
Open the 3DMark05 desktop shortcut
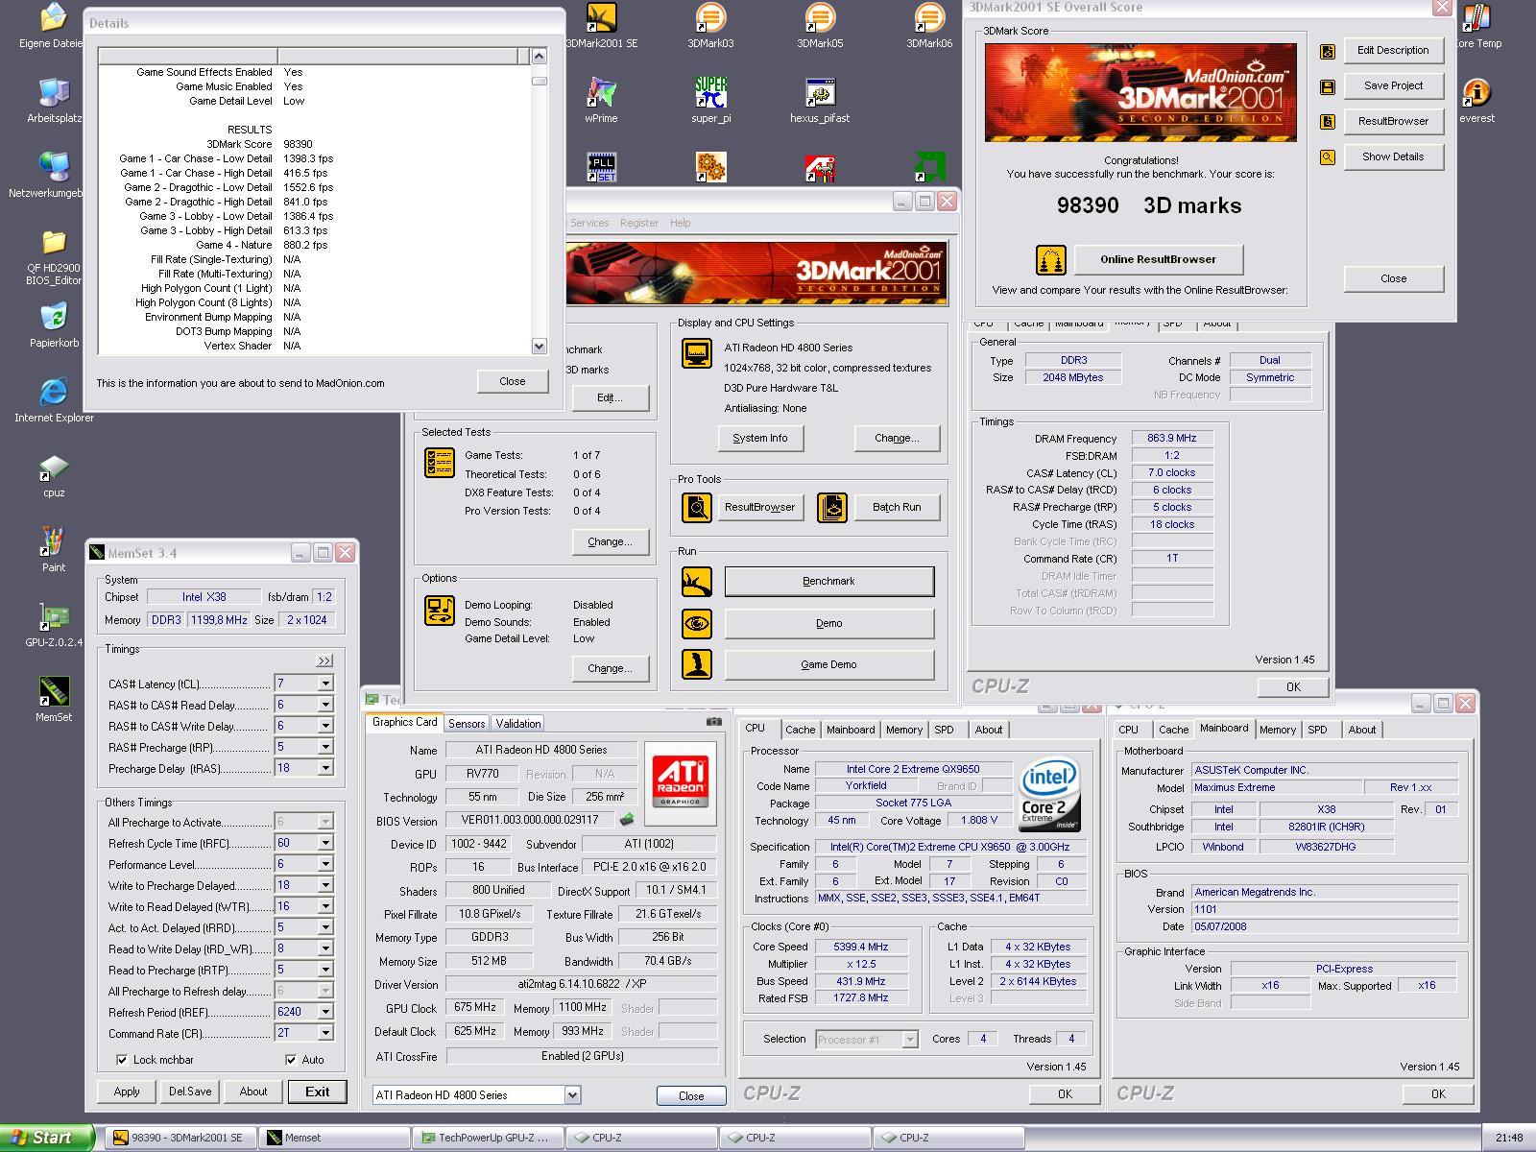(820, 26)
